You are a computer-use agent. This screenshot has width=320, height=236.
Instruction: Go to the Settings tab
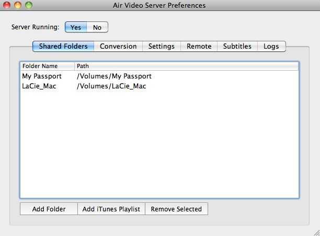(162, 46)
